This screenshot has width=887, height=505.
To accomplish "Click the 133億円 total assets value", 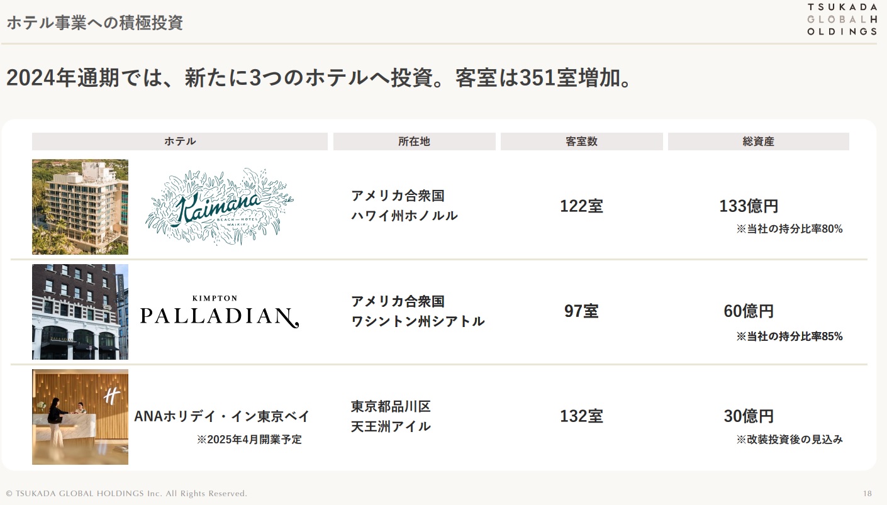I will pos(749,206).
